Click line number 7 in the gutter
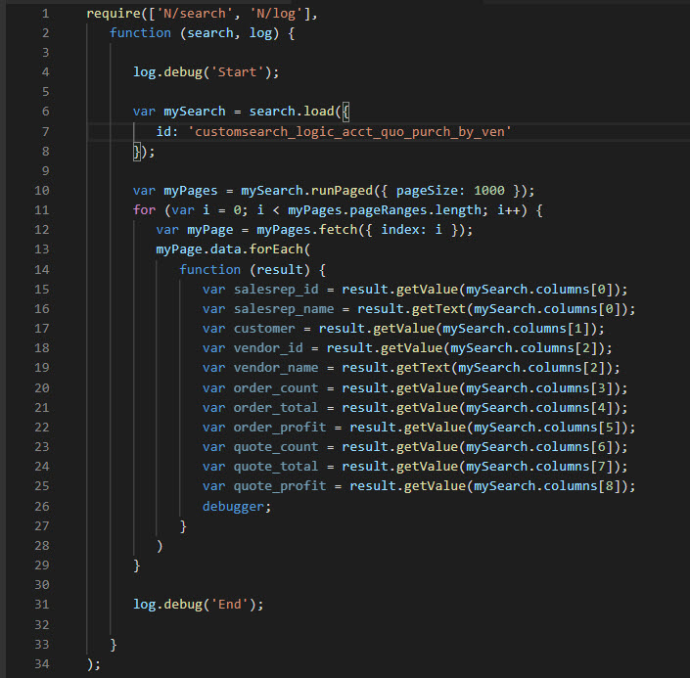The width and height of the screenshot is (690, 678). [45, 131]
